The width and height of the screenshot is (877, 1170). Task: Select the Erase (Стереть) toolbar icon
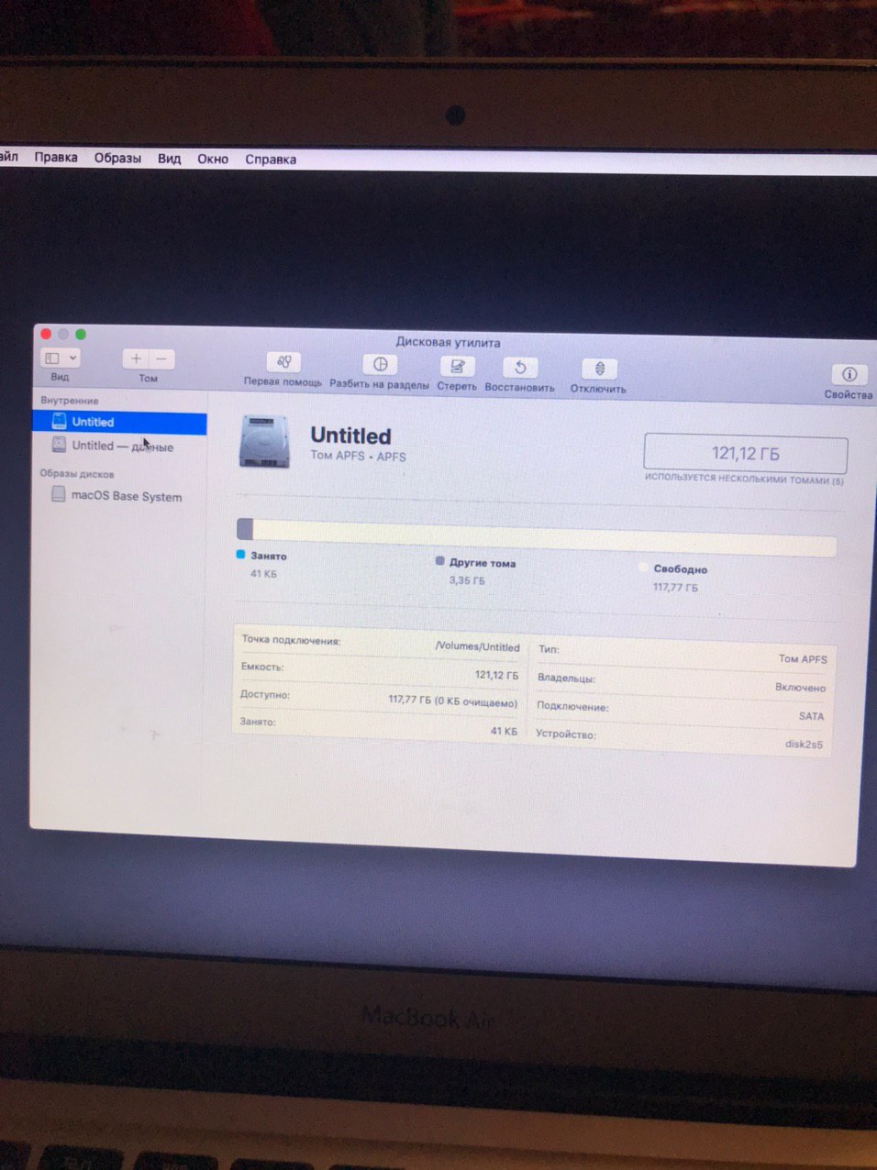[457, 367]
